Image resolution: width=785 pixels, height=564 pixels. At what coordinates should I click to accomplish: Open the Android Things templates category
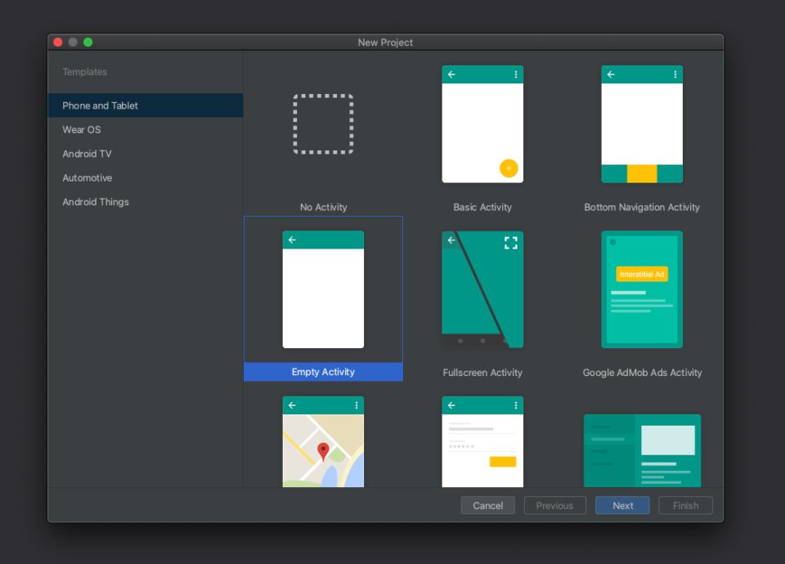(x=96, y=202)
